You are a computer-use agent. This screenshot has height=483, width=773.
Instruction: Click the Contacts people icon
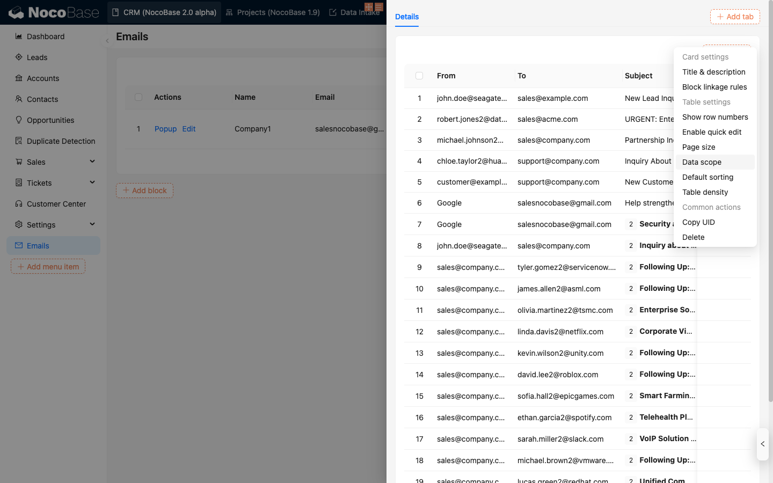click(x=19, y=99)
